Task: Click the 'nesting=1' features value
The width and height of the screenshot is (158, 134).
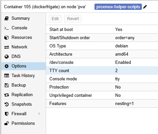Action: (124, 104)
